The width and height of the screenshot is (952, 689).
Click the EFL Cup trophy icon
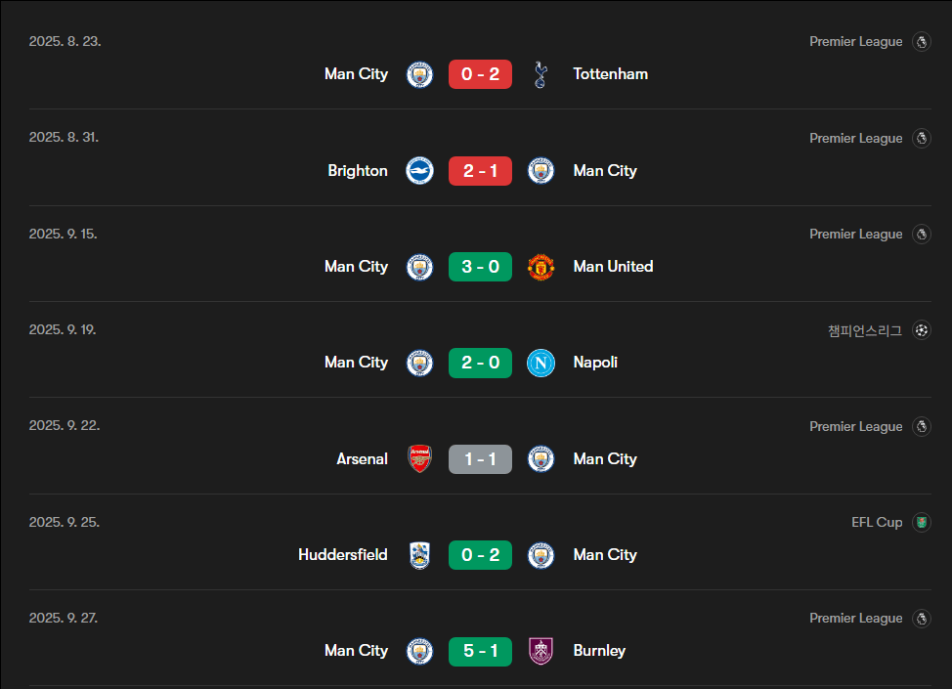click(921, 523)
